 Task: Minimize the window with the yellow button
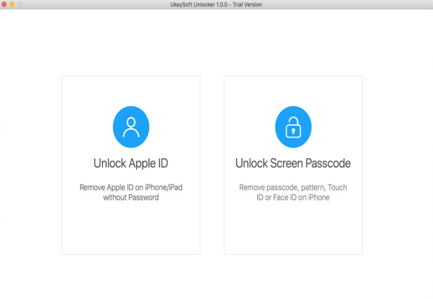point(12,4)
